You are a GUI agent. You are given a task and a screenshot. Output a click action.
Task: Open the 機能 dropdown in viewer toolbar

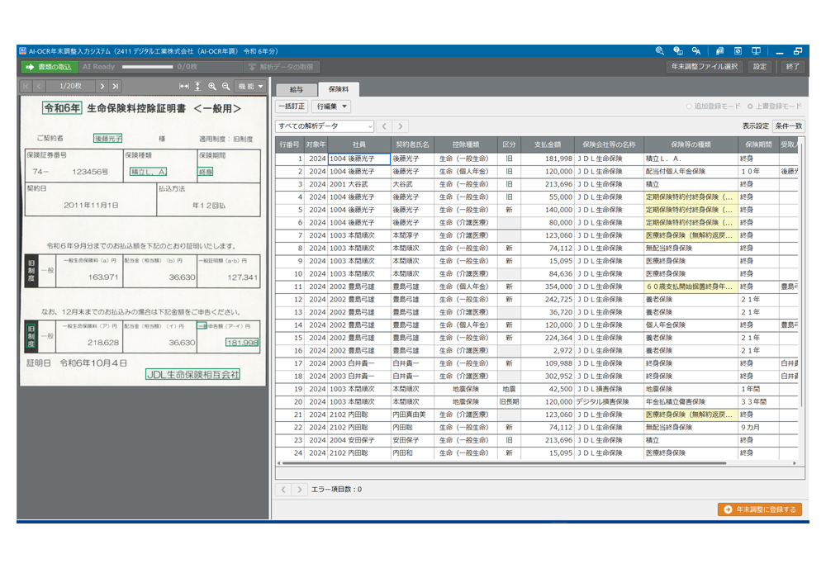tap(250, 86)
